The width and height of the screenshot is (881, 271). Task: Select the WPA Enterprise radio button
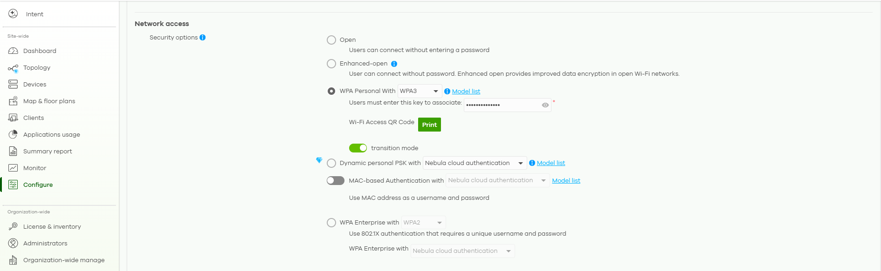tap(331, 223)
